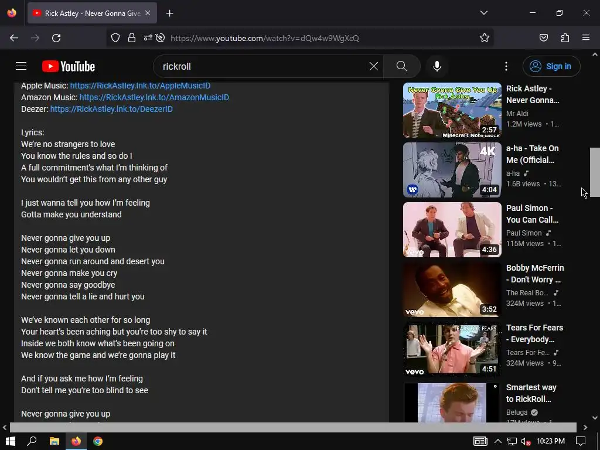Open Minecraft Note Block video thumbnail

coord(452,110)
